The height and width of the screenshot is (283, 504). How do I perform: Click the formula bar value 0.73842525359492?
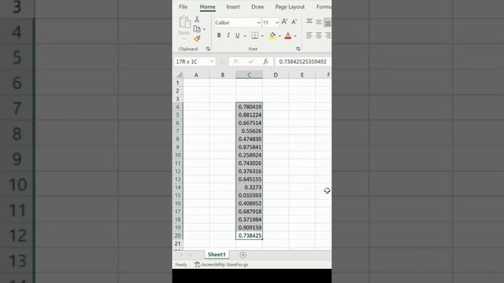[302, 61]
